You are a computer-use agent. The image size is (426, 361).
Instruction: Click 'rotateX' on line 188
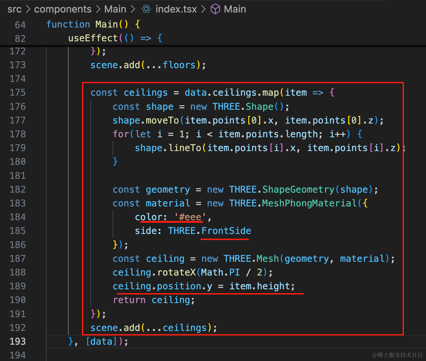coord(176,272)
